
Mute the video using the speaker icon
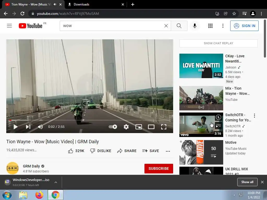[40, 127]
